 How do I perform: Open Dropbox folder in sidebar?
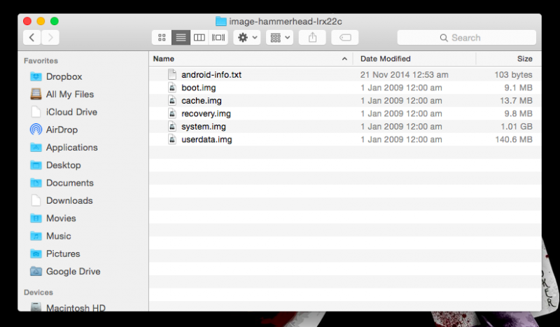(x=64, y=76)
